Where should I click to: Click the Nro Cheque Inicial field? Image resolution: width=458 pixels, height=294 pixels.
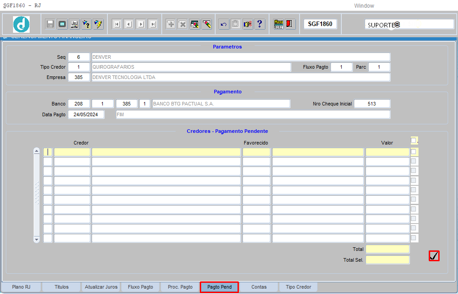tap(372, 104)
